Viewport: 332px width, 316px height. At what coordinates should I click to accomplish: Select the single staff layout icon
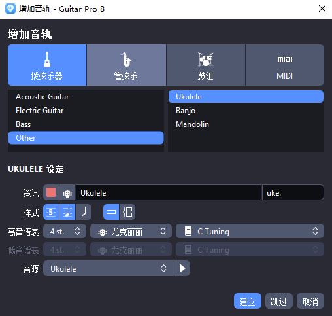point(111,212)
